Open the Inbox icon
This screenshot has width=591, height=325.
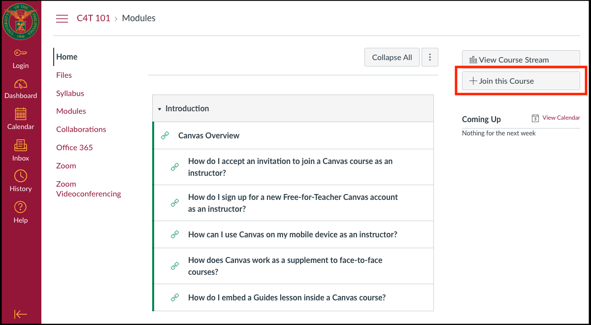click(21, 146)
